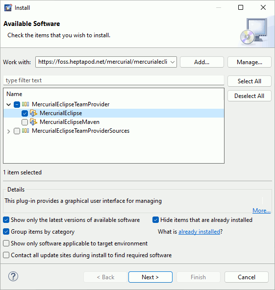Click the Deselect All button
Screen dimensions: 275x290
[250, 96]
